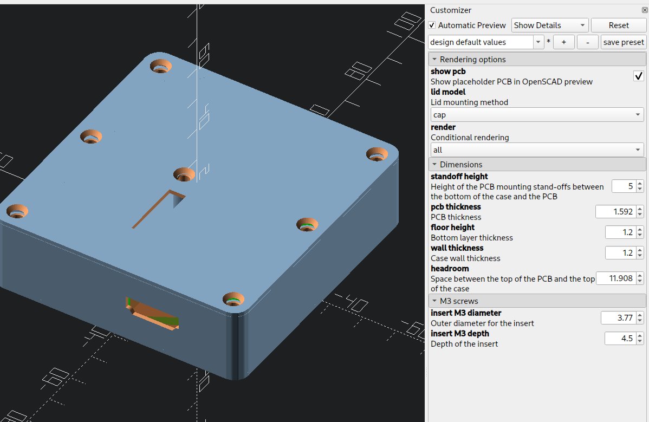Decrease floor height with the down arrow
Viewport: 649px width, 422px height.
tap(640, 235)
